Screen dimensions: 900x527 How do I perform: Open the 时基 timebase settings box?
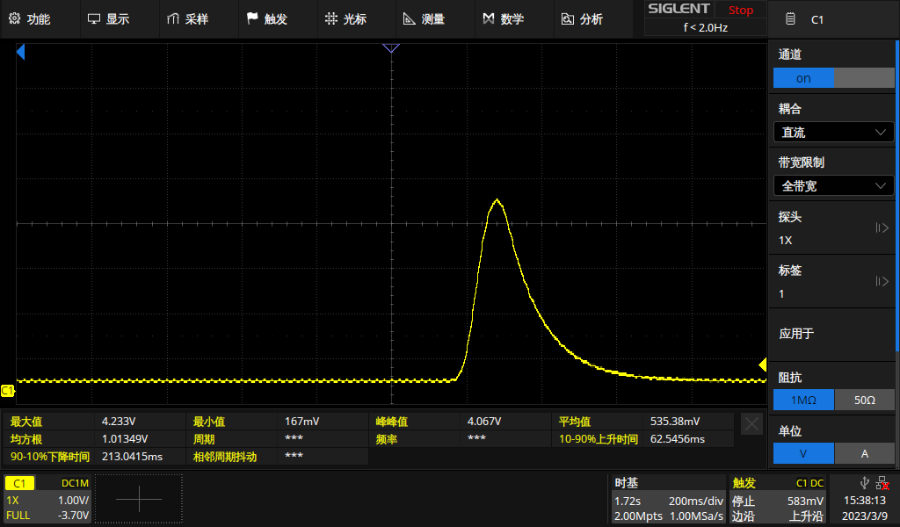pyautogui.click(x=668, y=499)
